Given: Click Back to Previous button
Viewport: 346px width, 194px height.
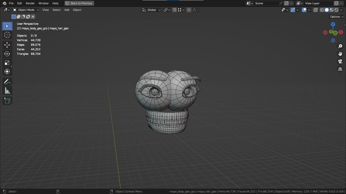Looking at the screenshot, I should tap(79, 3).
